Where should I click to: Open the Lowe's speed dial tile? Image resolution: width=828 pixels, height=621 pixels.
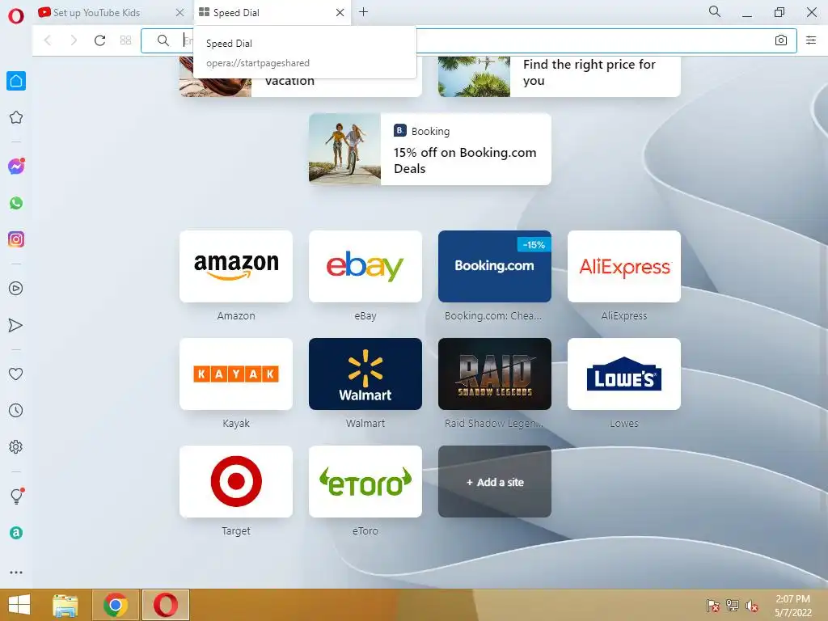click(x=624, y=374)
